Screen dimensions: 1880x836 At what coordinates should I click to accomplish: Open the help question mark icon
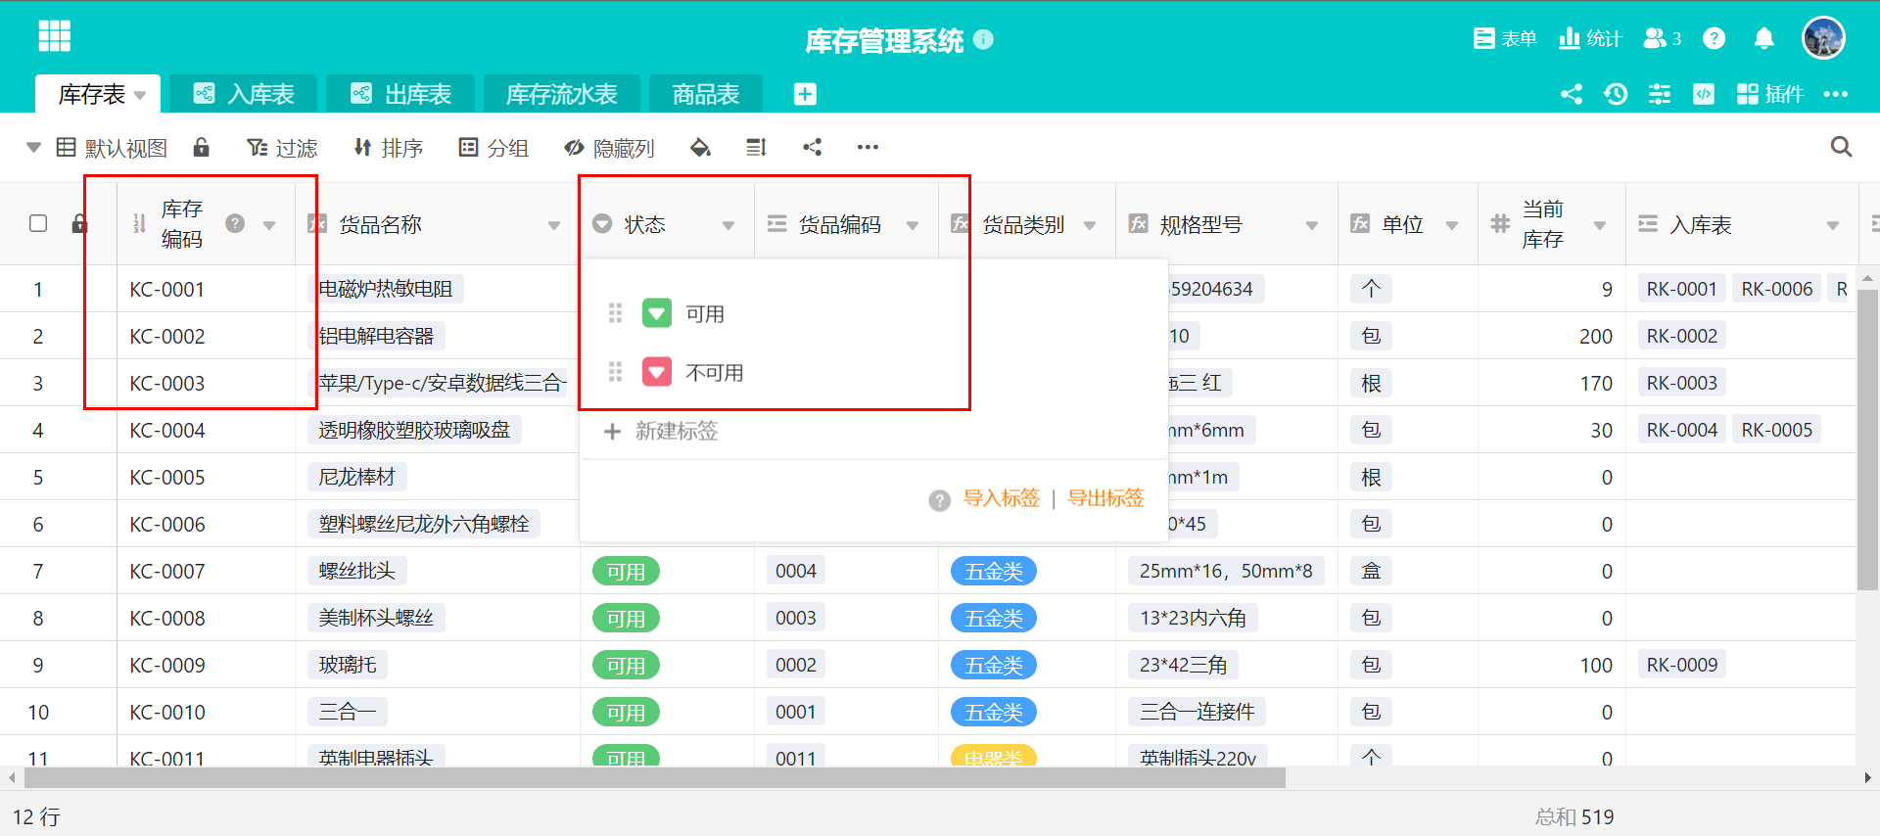point(1714,38)
